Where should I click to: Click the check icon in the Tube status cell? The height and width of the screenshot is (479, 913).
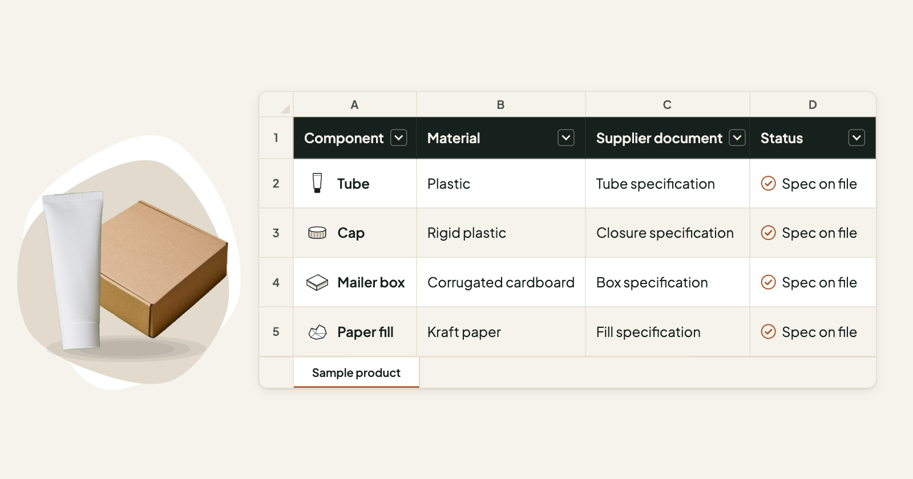[x=769, y=183]
